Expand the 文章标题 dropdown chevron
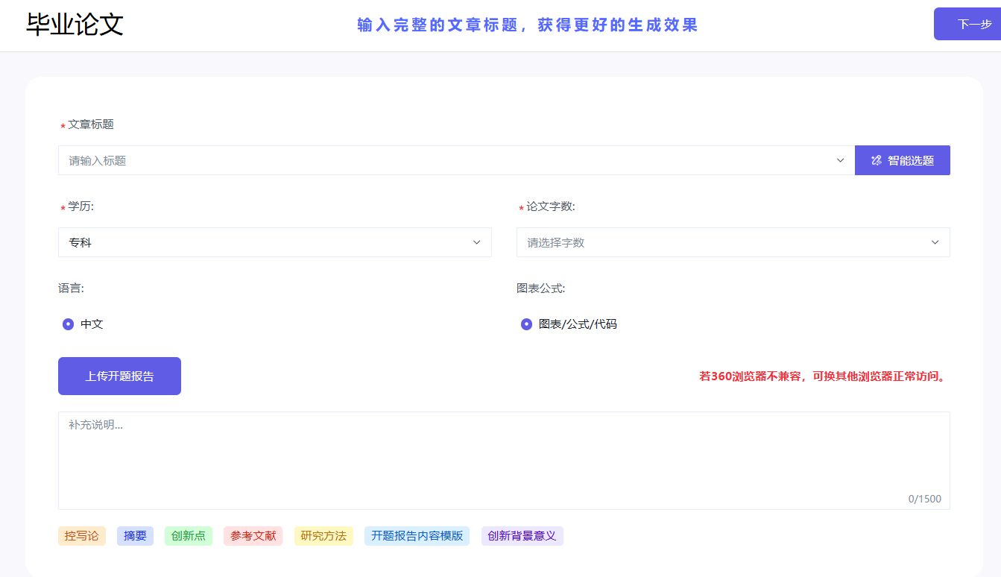The height and width of the screenshot is (577, 1001). [x=840, y=160]
